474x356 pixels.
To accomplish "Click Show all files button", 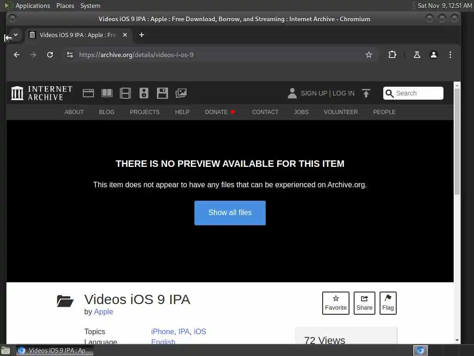I will pyautogui.click(x=230, y=213).
